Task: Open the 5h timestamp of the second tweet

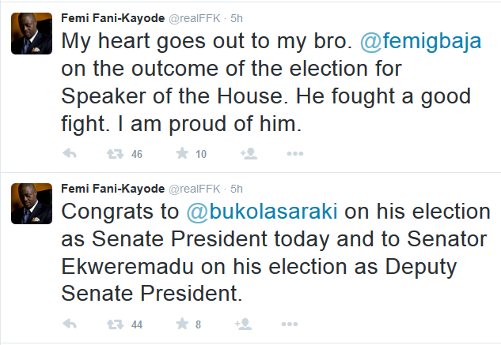Action: pyautogui.click(x=235, y=189)
